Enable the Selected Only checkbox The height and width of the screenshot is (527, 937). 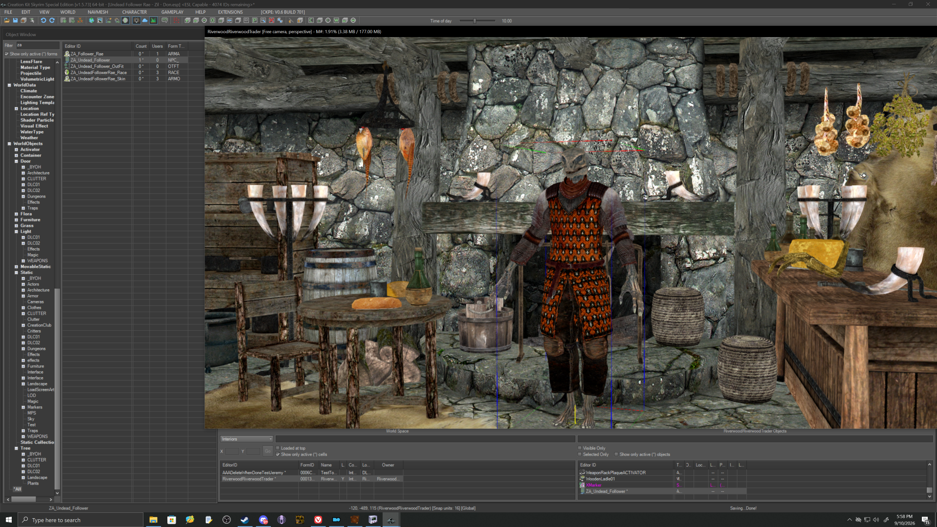[x=580, y=454]
